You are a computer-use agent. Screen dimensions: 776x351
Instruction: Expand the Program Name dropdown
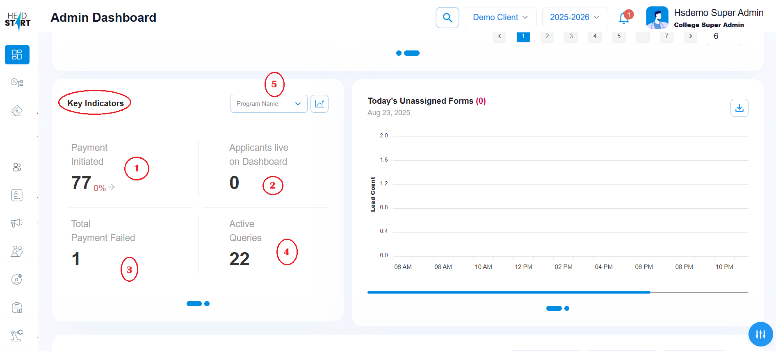pyautogui.click(x=269, y=104)
